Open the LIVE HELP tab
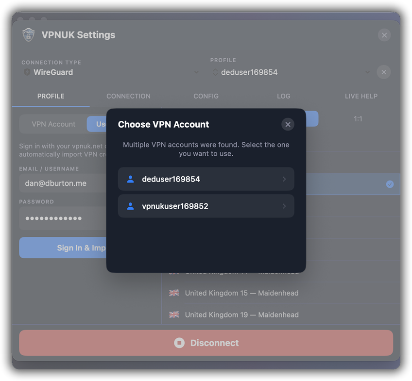The image size is (412, 381). point(361,96)
